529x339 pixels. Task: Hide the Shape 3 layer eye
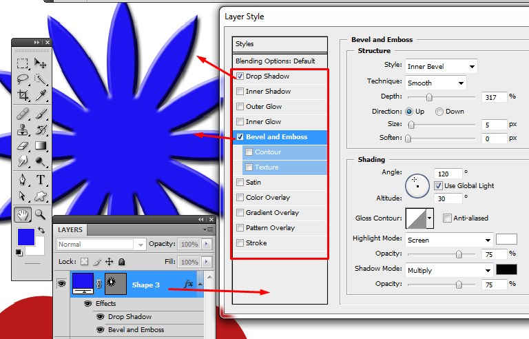click(x=61, y=284)
